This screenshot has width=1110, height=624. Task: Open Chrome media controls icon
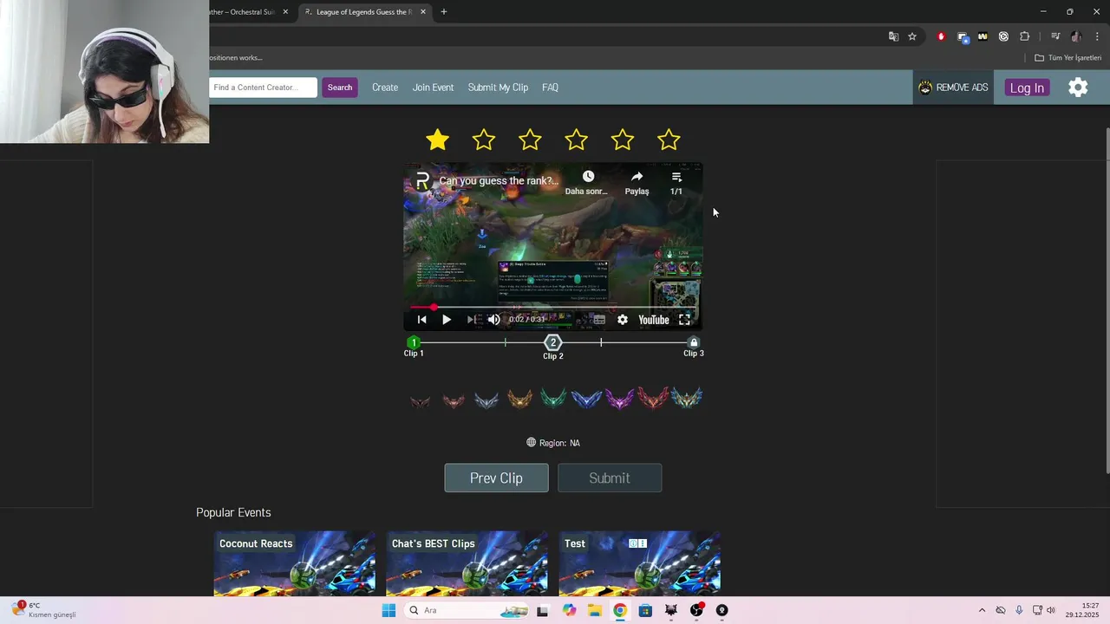(x=1055, y=36)
